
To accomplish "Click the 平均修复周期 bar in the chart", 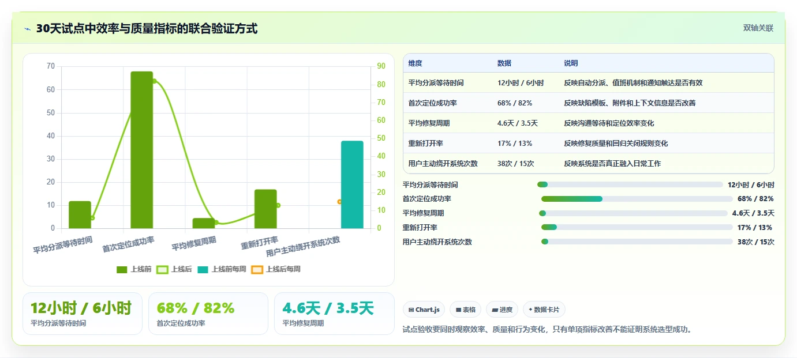I will (204, 223).
